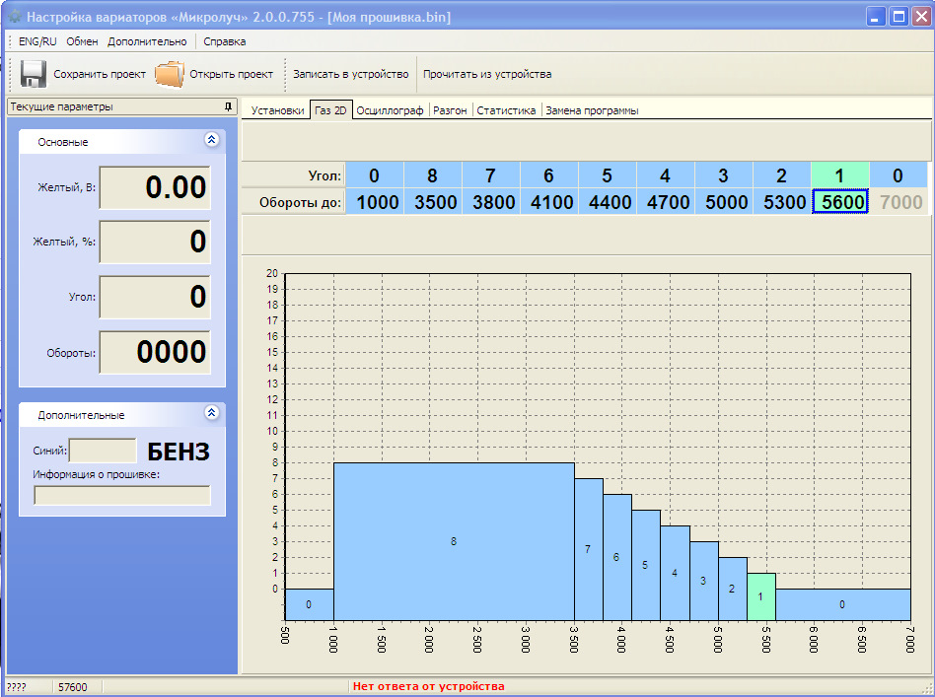Click the application gear icon in title bar
Image resolution: width=935 pixels, height=697 pixels.
click(13, 17)
